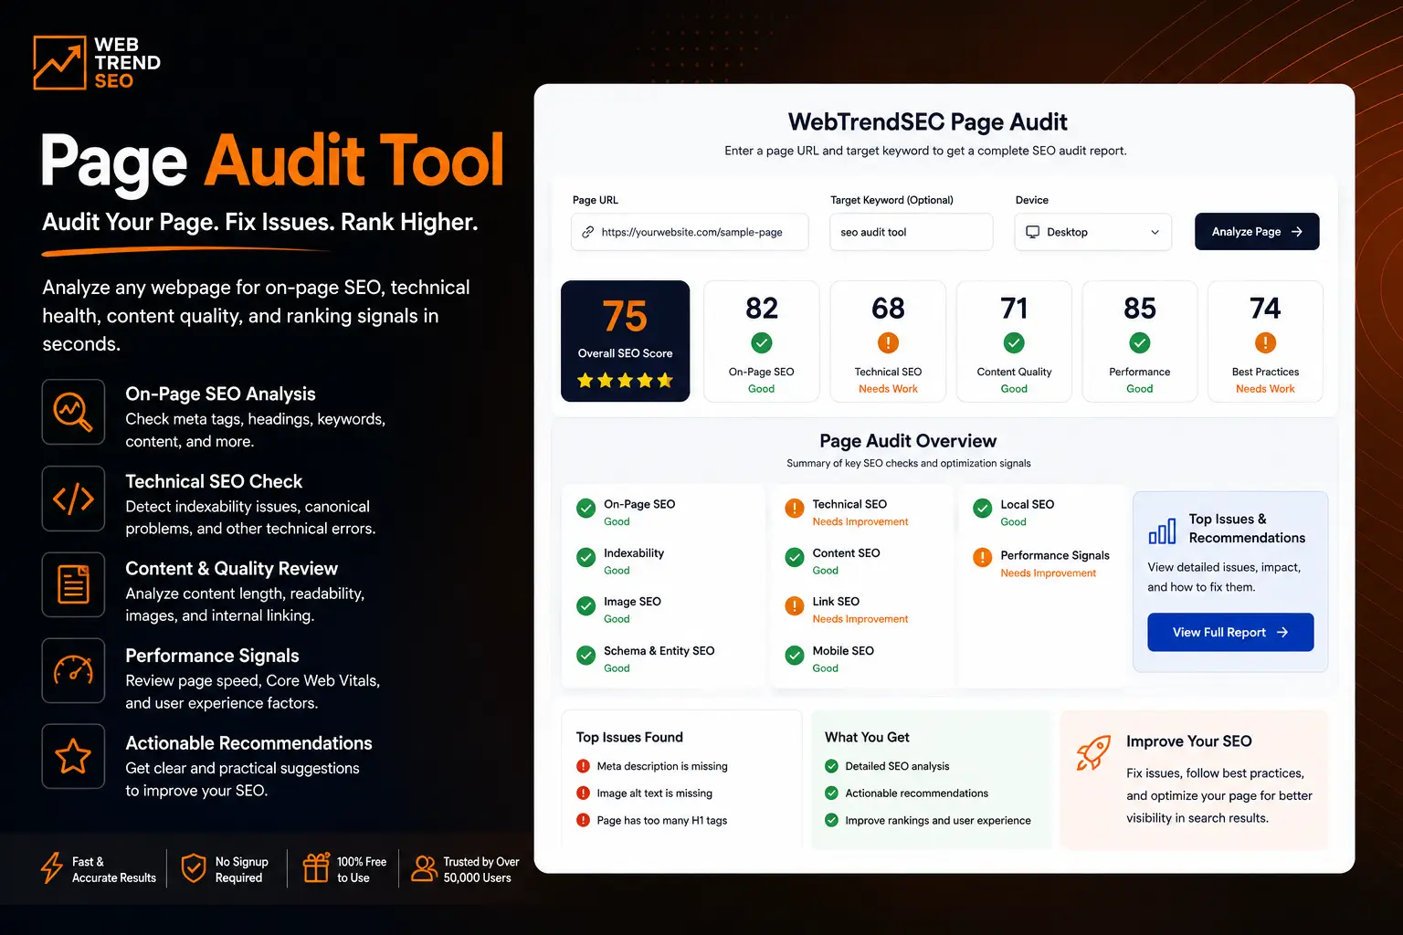Viewport: 1403px width, 935px height.
Task: Click the red alert beside too many H1 tags
Action: 583,820
